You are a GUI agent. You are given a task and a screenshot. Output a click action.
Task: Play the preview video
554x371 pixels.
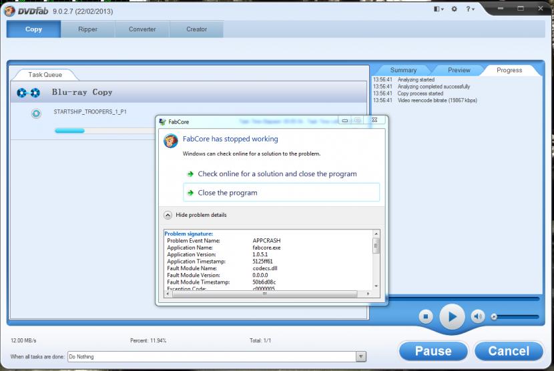pyautogui.click(x=452, y=316)
